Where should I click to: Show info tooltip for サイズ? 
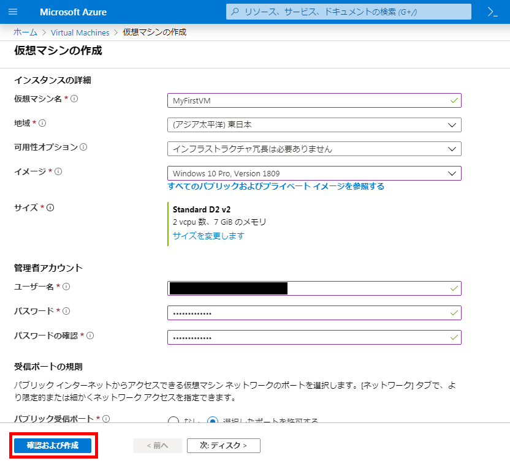(x=50, y=208)
